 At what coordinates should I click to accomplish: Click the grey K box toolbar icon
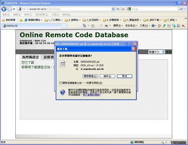[x=169, y=25]
